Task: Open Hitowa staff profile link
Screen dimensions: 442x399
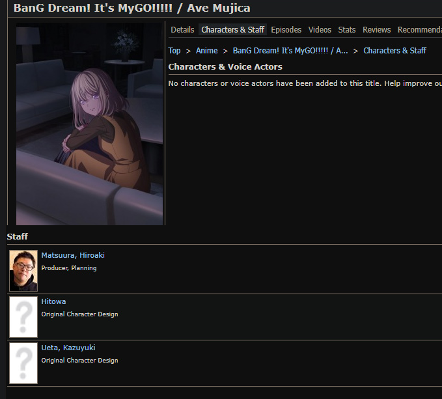Action: (53, 301)
